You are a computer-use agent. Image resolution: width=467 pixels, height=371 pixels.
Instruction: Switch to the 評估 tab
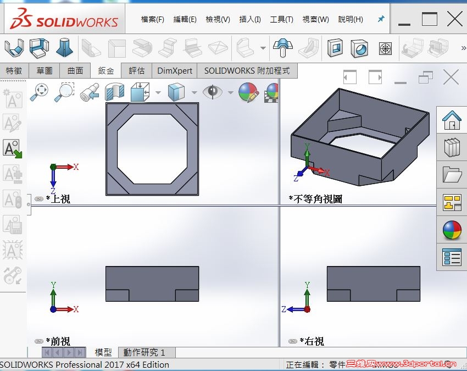pyautogui.click(x=137, y=70)
